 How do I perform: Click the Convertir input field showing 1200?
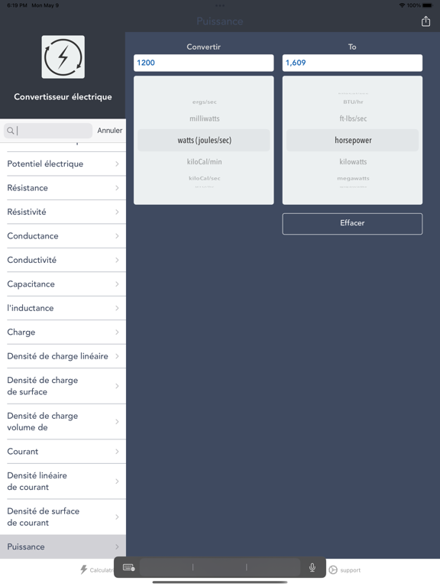click(203, 63)
